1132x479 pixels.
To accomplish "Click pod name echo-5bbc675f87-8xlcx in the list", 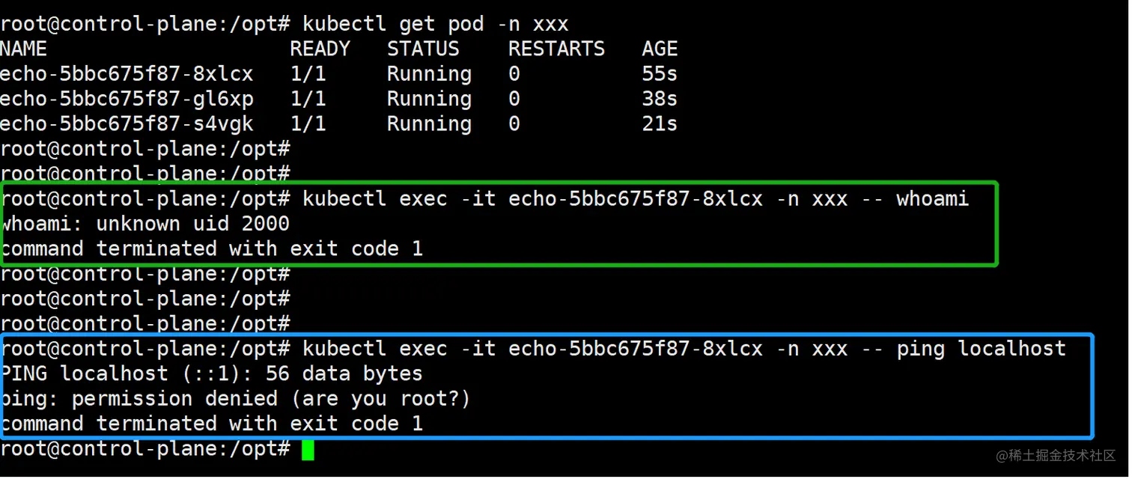I will pos(127,74).
